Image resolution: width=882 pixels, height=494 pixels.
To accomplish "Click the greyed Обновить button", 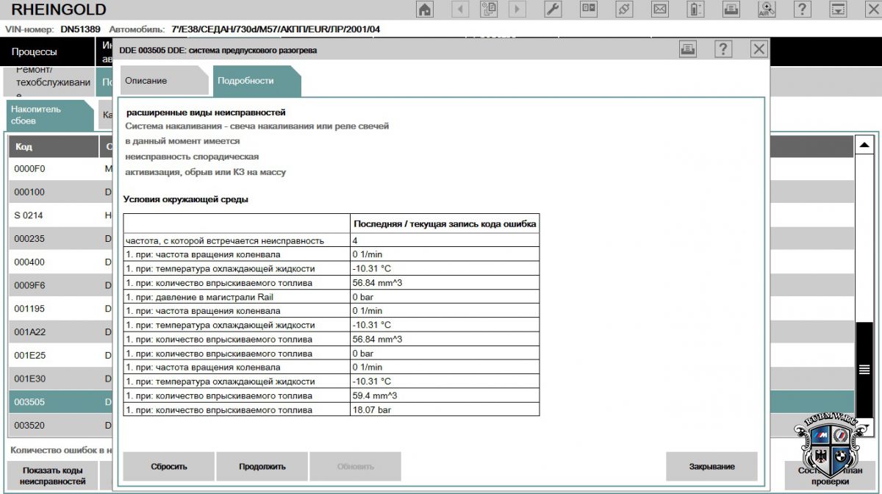I will [x=356, y=467].
